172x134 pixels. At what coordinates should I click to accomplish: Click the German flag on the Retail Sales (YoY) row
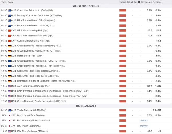pyautogui.click(x=9, y=56)
